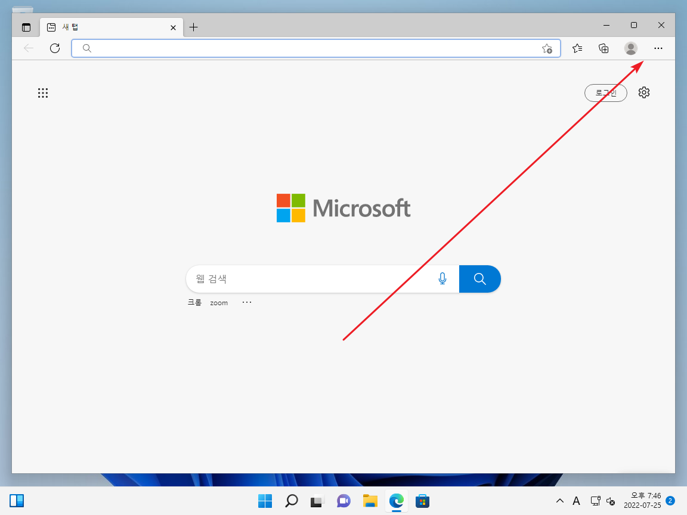Go back with the back arrow
This screenshot has height=515, width=687.
point(29,48)
